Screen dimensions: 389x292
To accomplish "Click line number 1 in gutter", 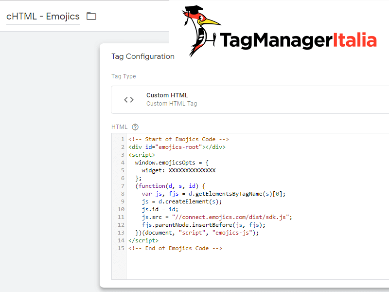I will pyautogui.click(x=123, y=139).
